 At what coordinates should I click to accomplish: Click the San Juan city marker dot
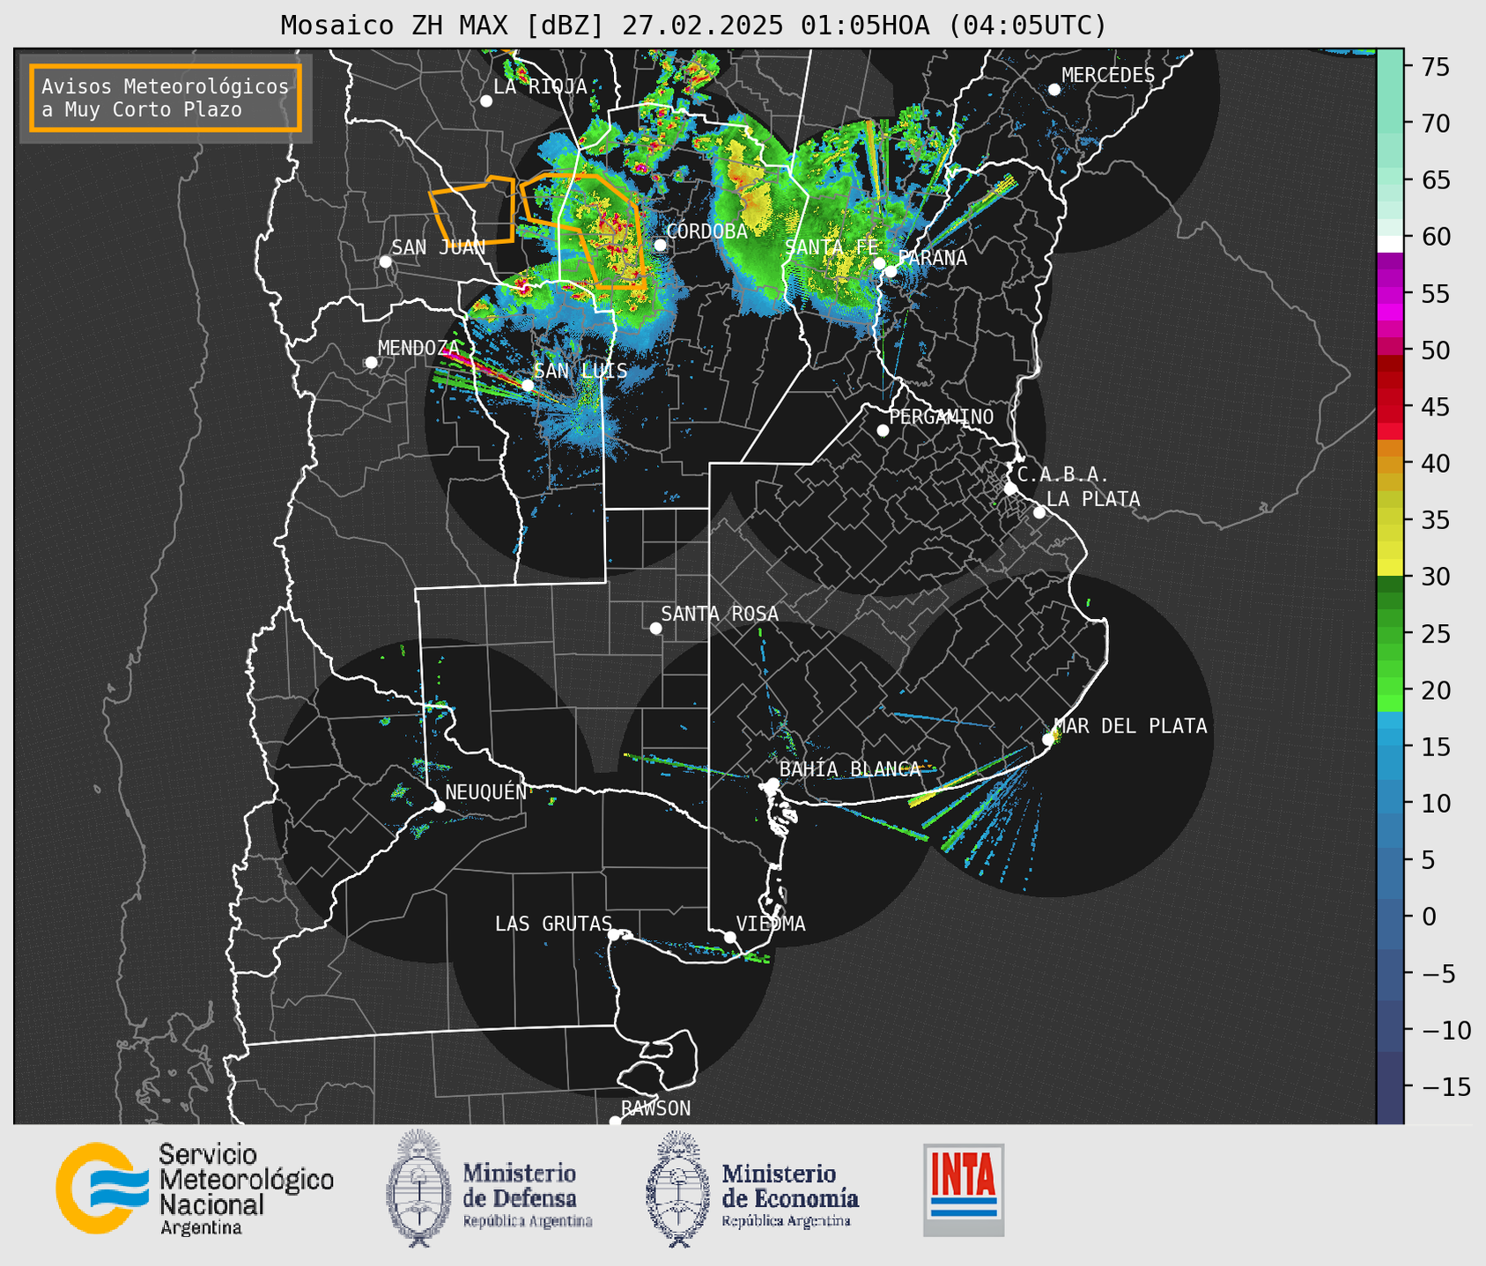385,261
